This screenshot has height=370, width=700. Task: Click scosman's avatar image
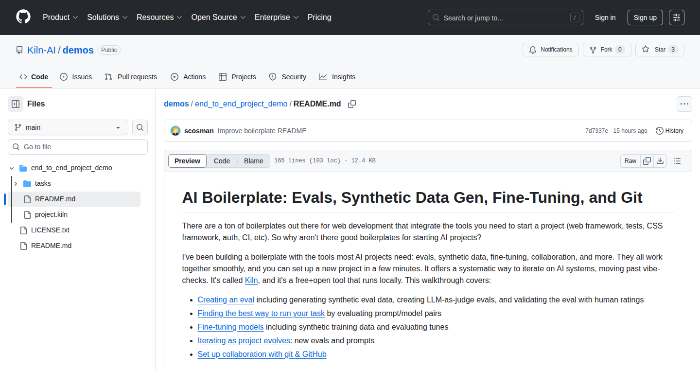click(175, 131)
